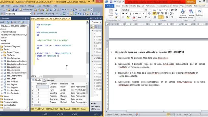Click the Categorized icon in Properties panel
Viewport: 208px width, 117px height.
[92, 27]
